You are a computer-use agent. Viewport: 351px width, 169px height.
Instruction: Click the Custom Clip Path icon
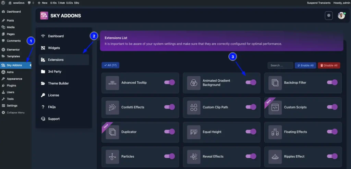pos(194,108)
